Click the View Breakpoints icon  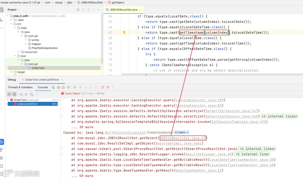click(103, 87)
